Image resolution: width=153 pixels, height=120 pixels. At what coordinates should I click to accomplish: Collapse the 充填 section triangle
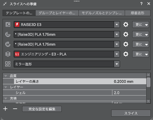pyautogui.click(x=6, y=98)
